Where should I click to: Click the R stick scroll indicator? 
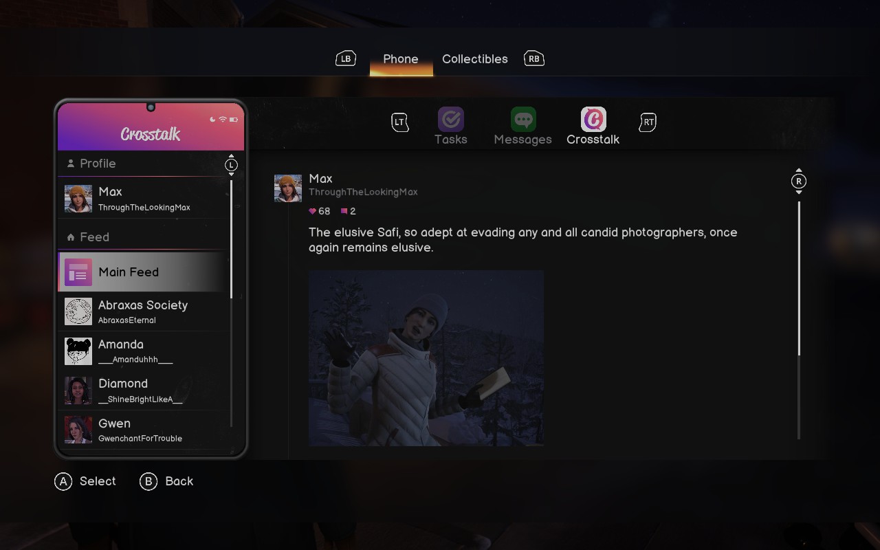[x=798, y=181]
